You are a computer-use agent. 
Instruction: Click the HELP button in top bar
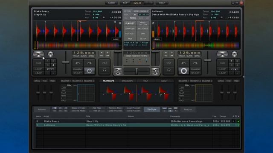[x=162, y=3]
